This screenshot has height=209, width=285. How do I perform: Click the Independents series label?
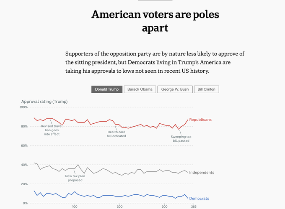tap(202, 172)
